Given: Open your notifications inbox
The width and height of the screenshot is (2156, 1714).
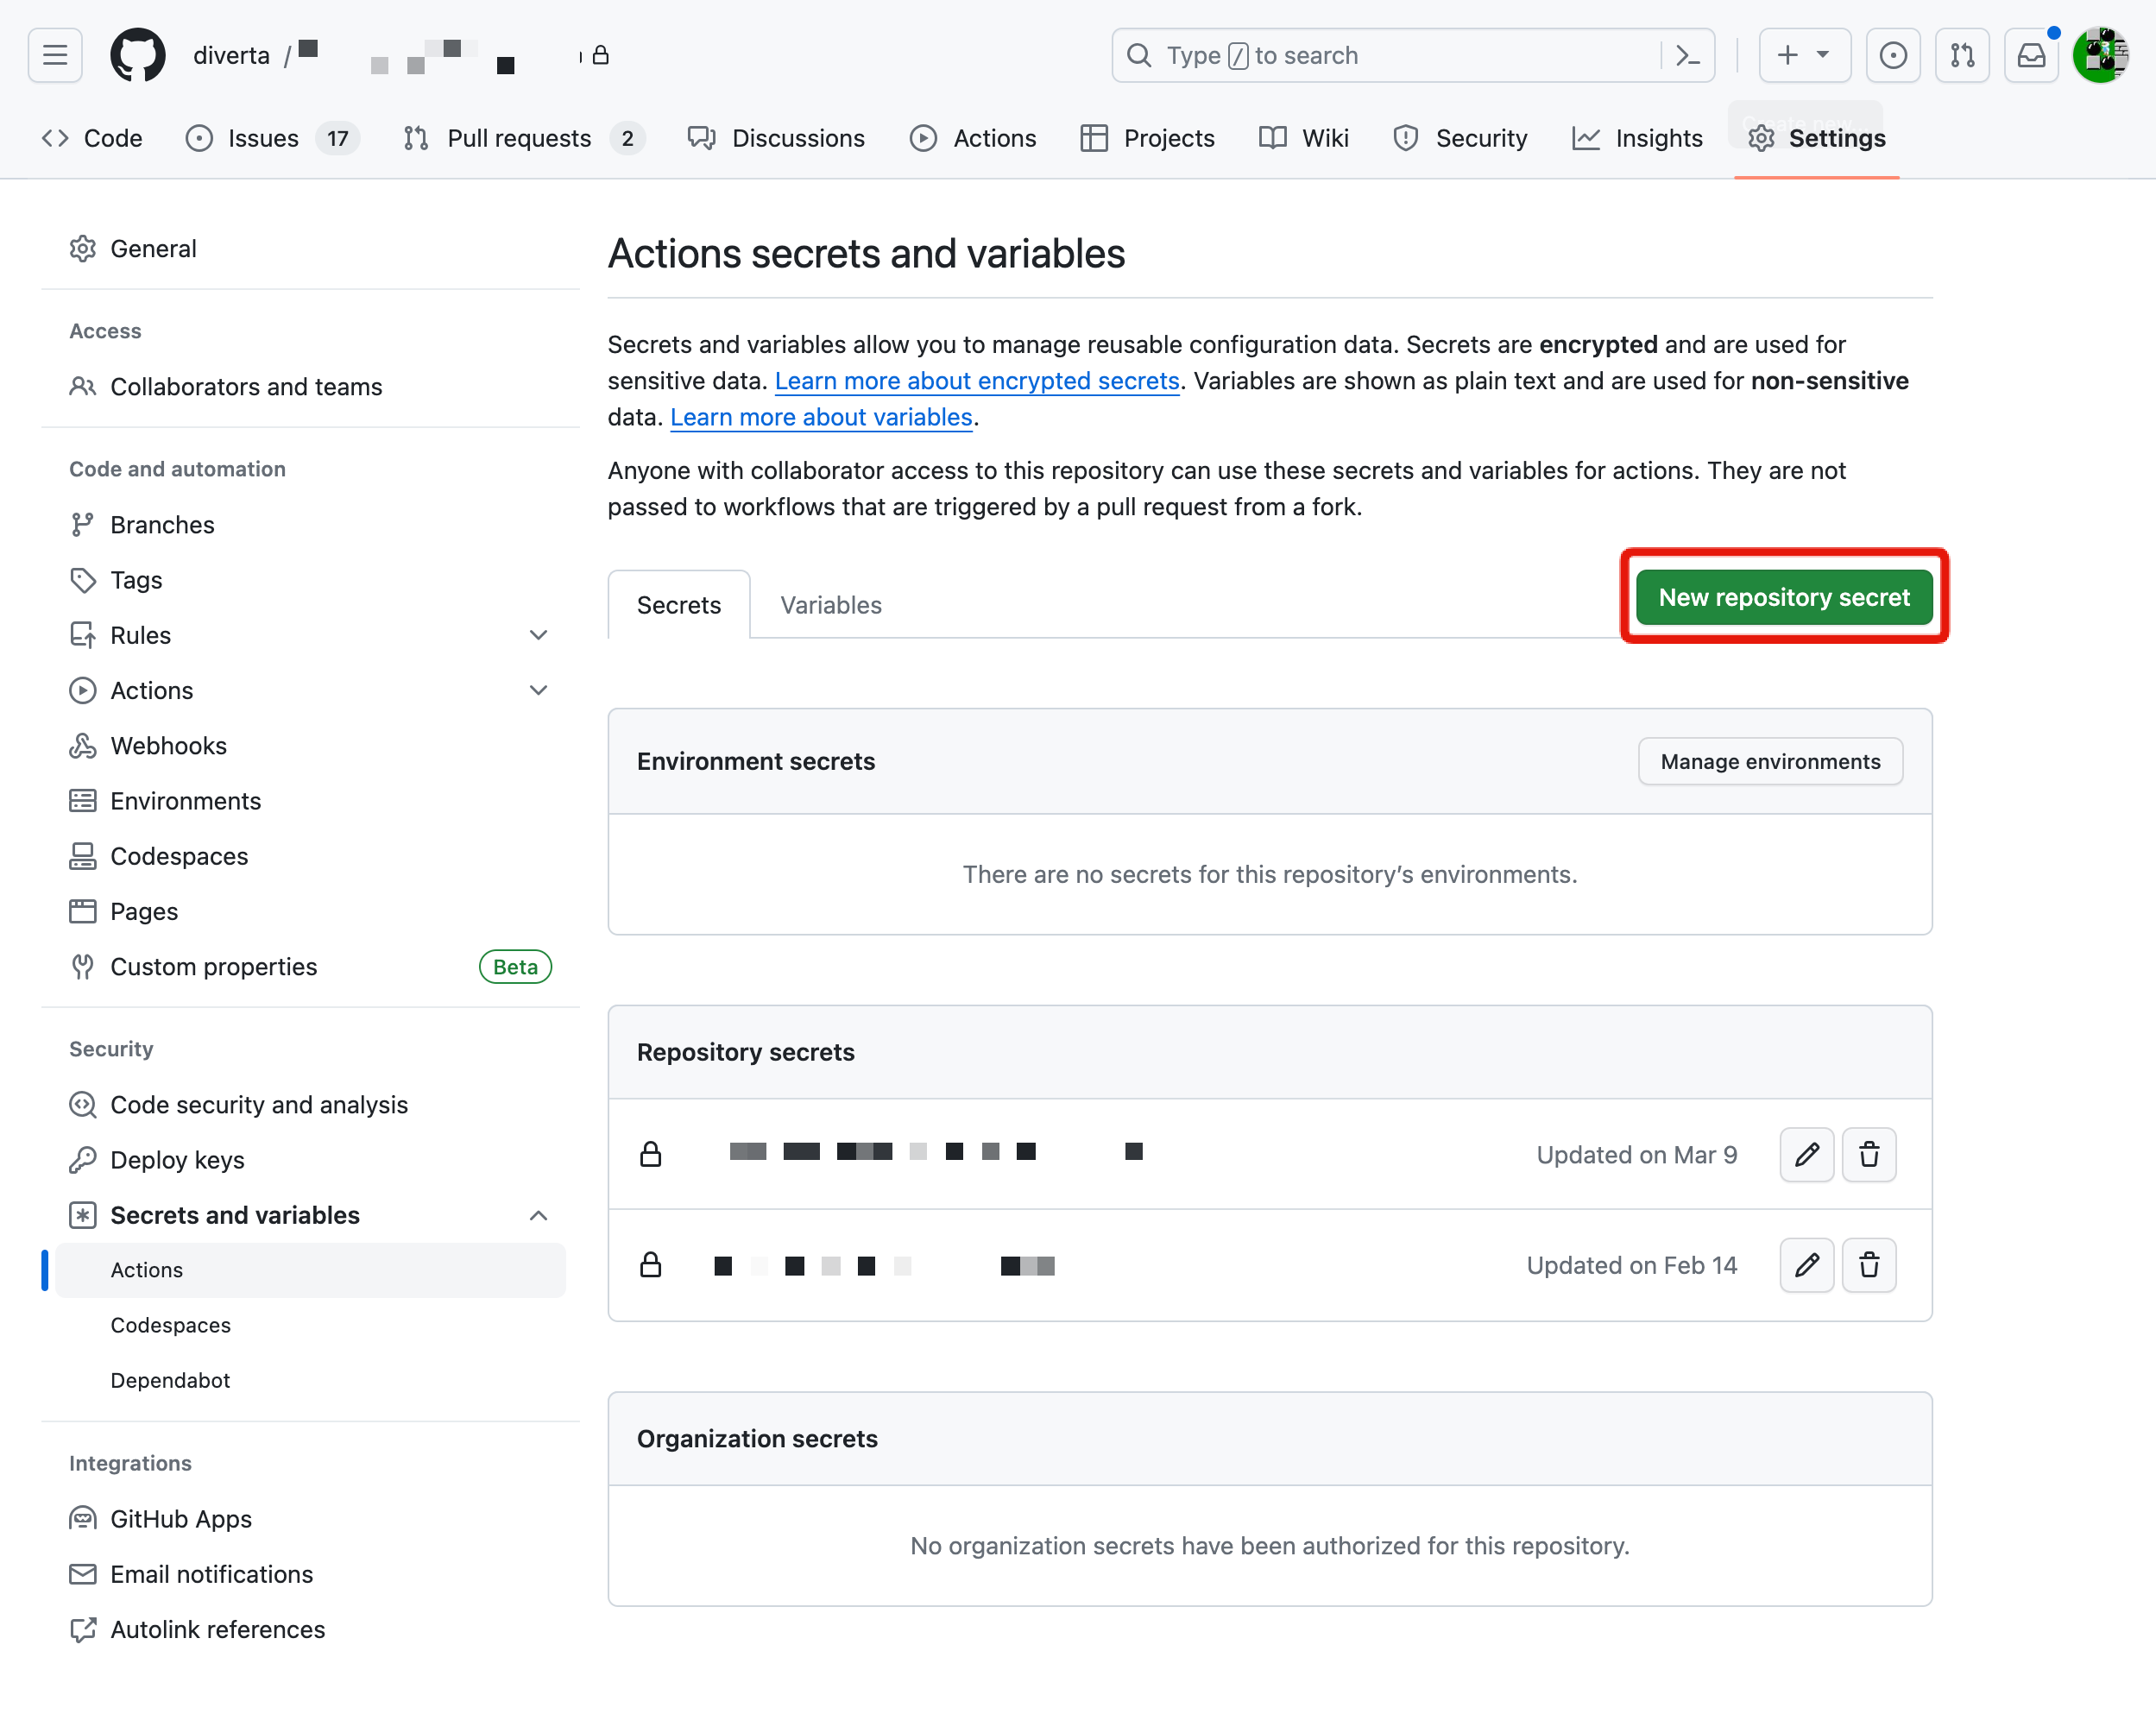Looking at the screenshot, I should (2031, 55).
